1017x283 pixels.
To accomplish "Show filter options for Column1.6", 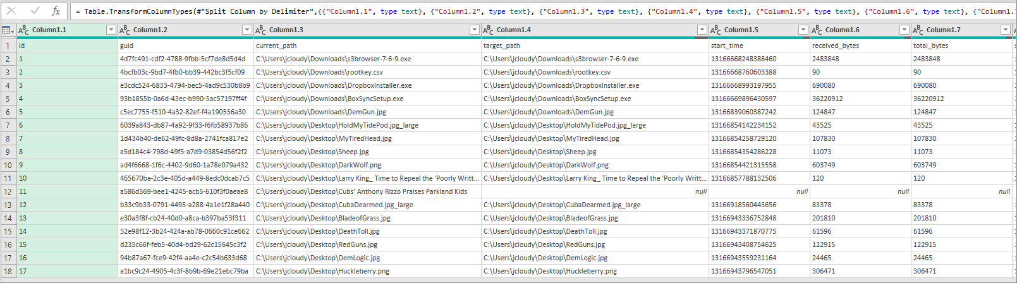I will click(904, 30).
